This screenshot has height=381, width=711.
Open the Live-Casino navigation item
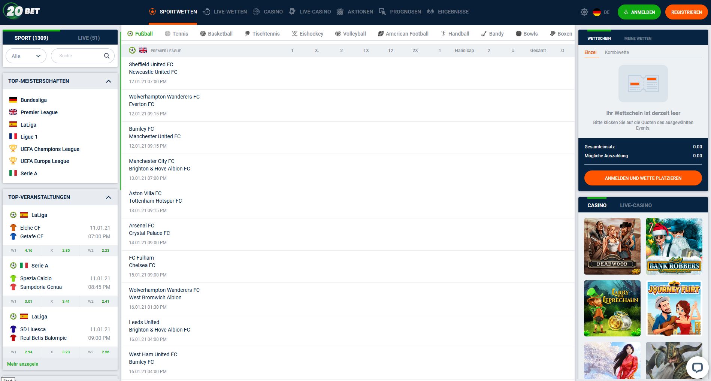309,12
